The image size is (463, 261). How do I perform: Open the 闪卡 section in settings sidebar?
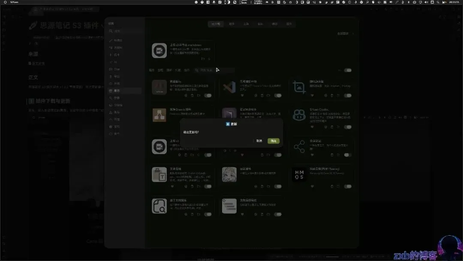(x=125, y=55)
